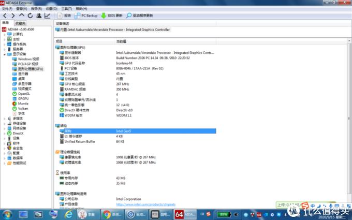Click the 设备 devices tree icon
This screenshot has width=352, height=220.
pos(9,138)
